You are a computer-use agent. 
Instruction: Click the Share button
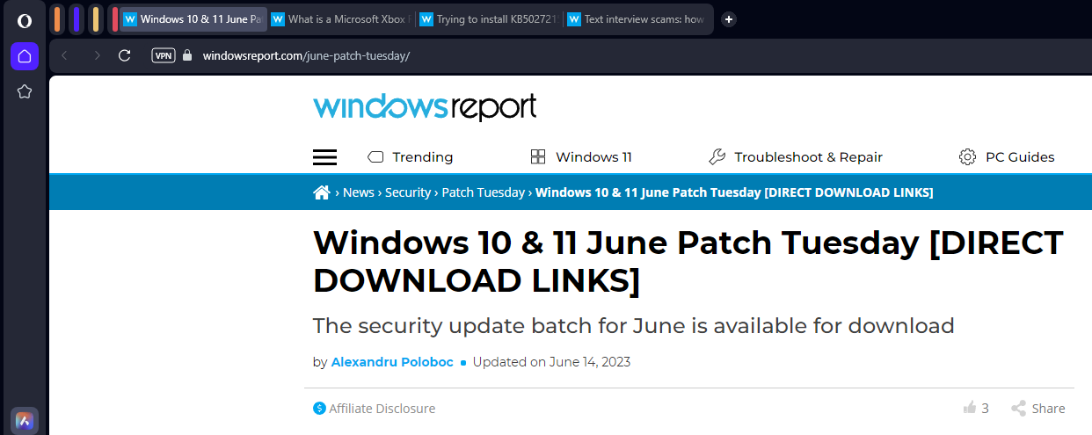[x=1037, y=408]
